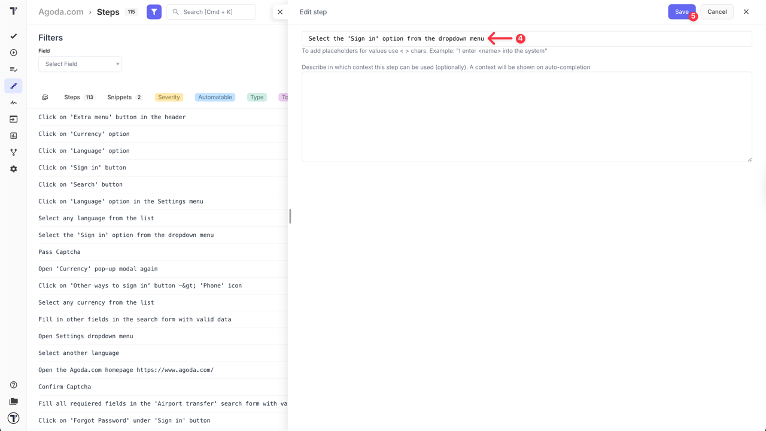766x431 pixels.
Task: Cancel editing the step
Action: point(716,11)
